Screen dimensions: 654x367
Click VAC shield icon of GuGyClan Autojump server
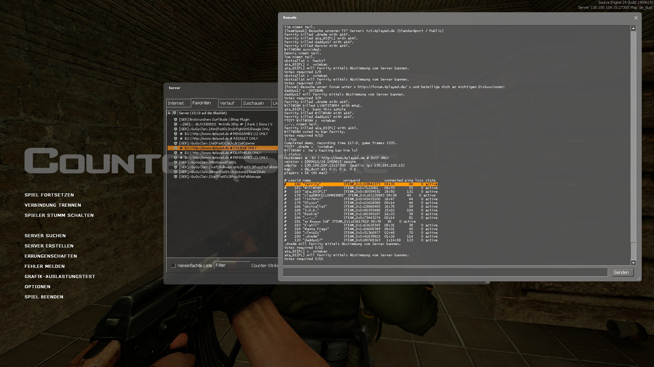pyautogui.click(x=175, y=172)
